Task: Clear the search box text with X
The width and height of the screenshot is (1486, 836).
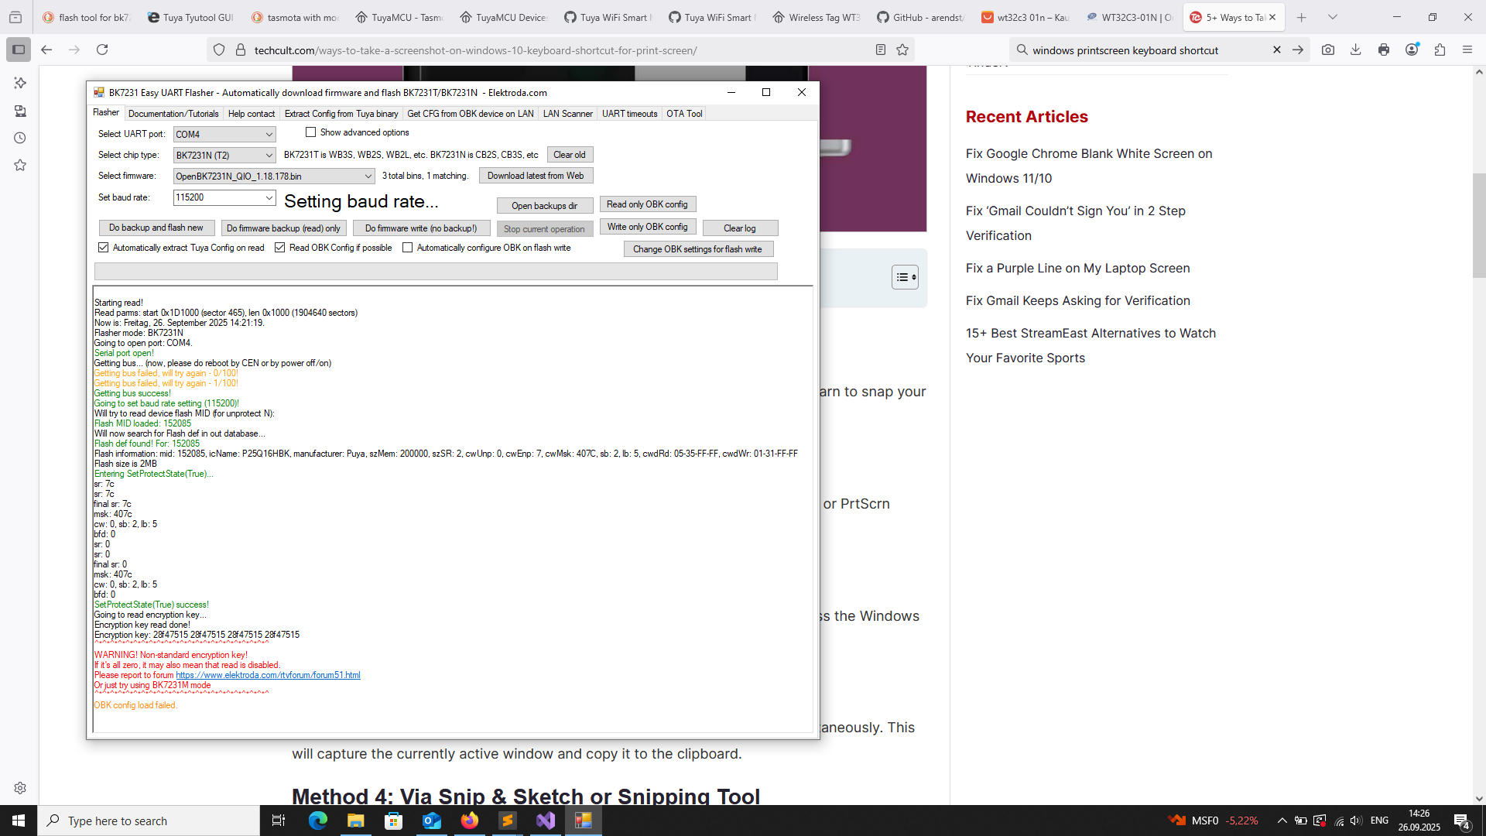Action: coord(1277,50)
